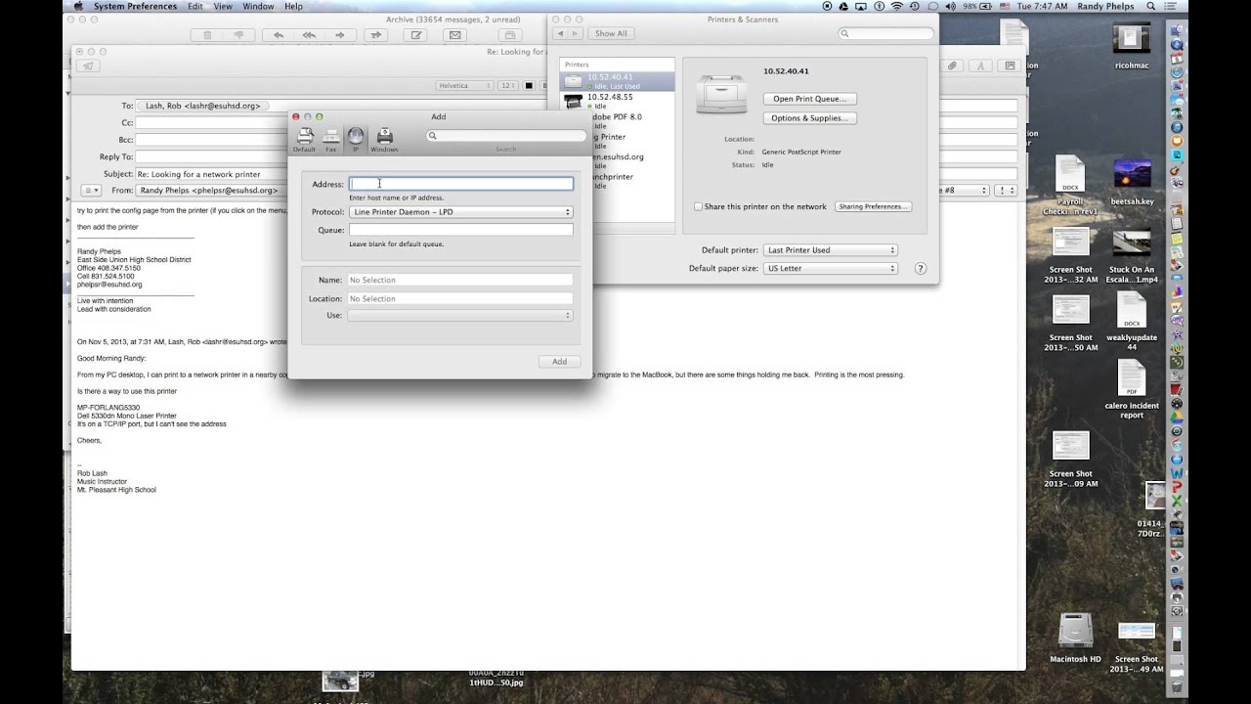Click Open Print Queue button
The height and width of the screenshot is (704, 1251).
[x=810, y=99]
